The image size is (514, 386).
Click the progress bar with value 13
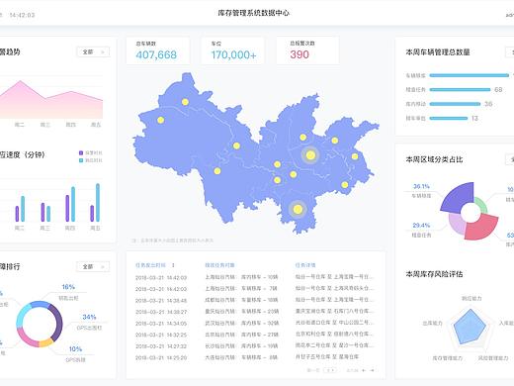(x=449, y=118)
